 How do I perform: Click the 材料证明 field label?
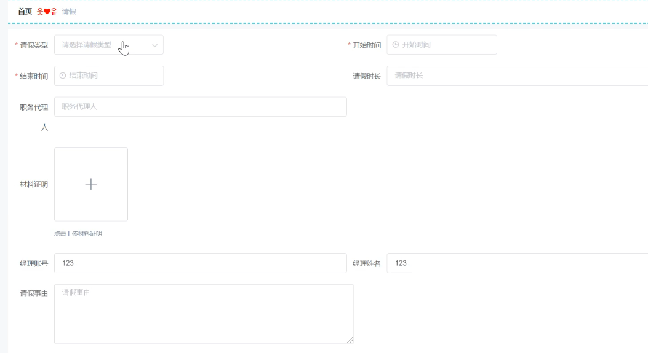[34, 184]
